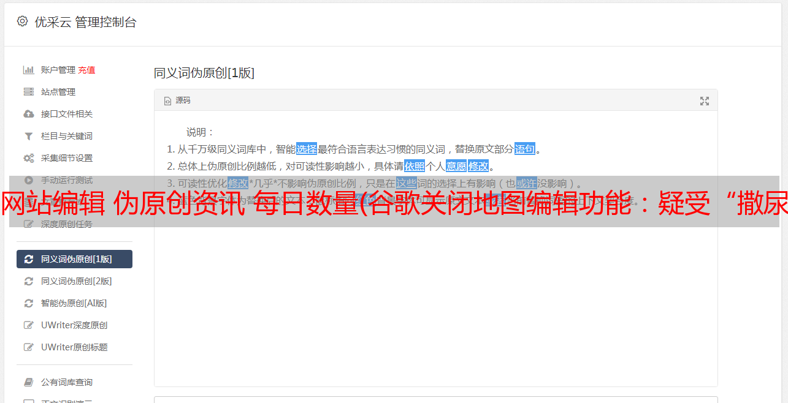Click the 采集细节设置 gears icon
Screen dimensions: 788x403
point(28,158)
